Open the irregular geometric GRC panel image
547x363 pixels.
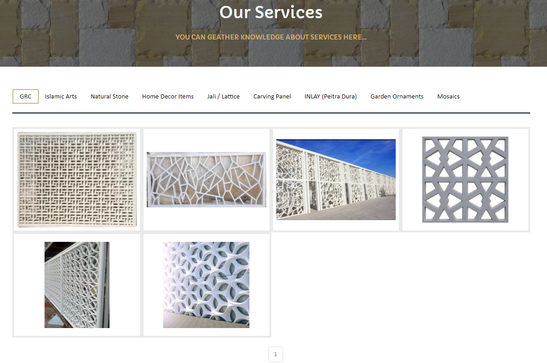206,180
